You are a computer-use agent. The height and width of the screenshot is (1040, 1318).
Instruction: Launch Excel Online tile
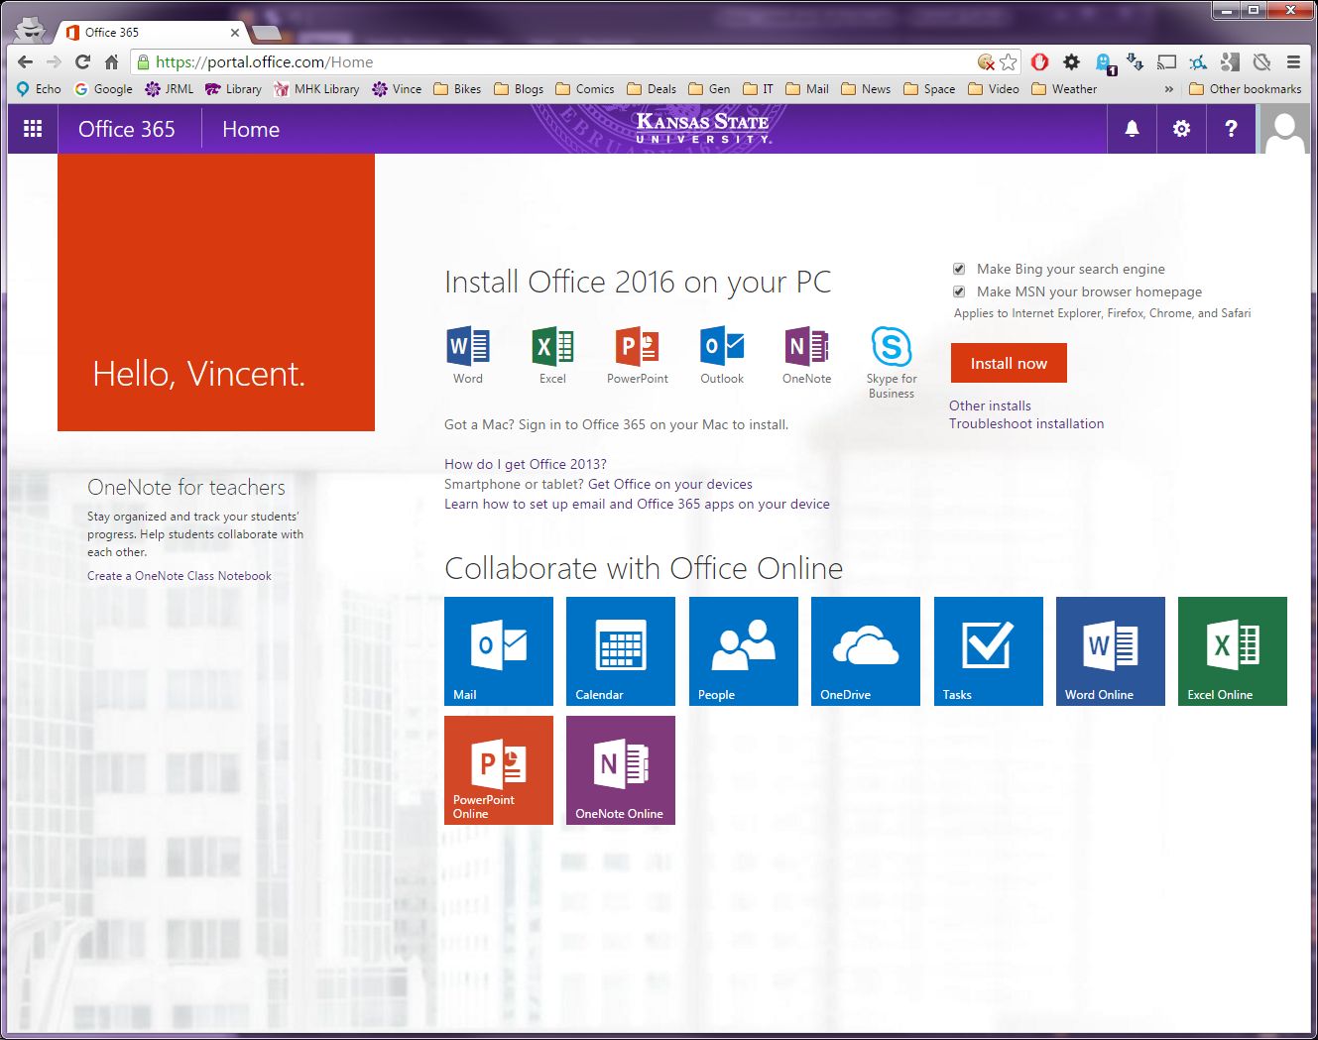click(x=1233, y=651)
